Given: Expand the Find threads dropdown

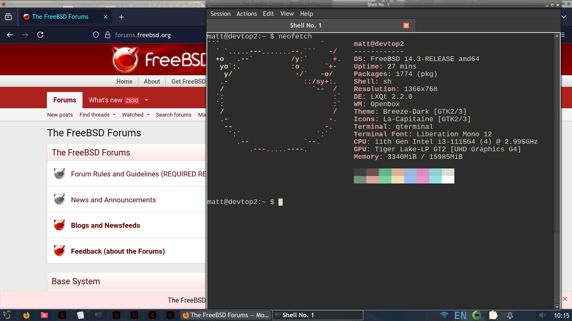Looking at the screenshot, I should click(x=114, y=115).
